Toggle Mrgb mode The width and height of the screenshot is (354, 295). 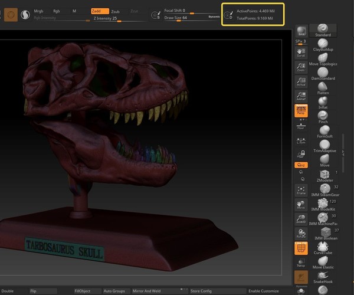tap(38, 11)
